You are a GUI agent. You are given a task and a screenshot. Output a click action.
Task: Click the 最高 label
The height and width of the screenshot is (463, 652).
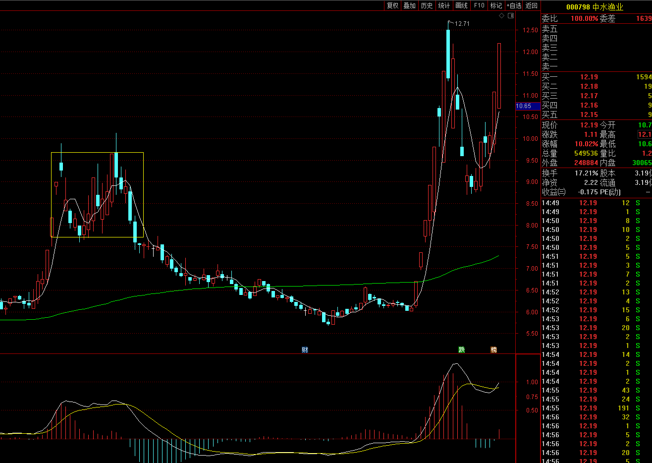pyautogui.click(x=607, y=134)
